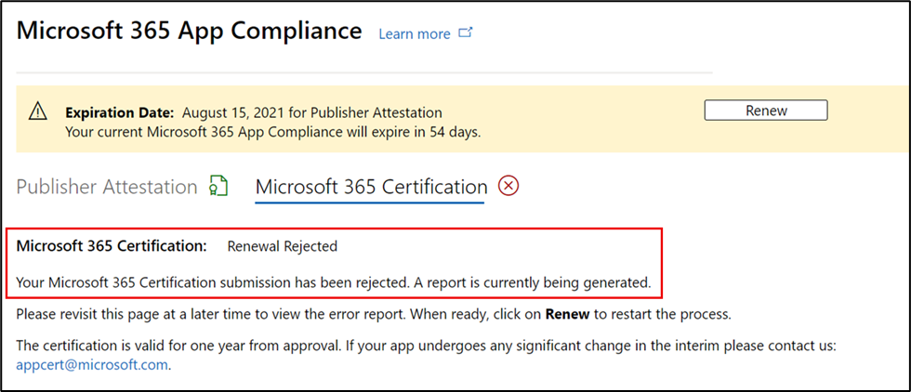Viewport: 911px width, 392px height.
Task: Switch to the Publisher Attestation tab
Action: [107, 187]
